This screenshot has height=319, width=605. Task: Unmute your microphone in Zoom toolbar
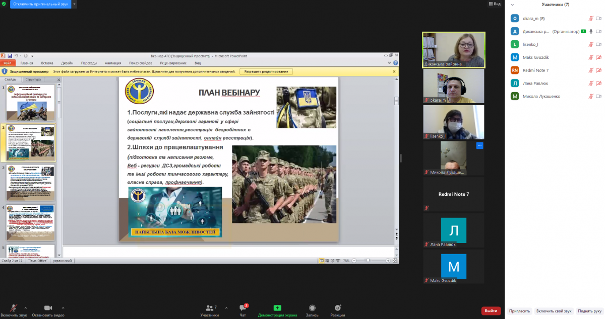point(14,309)
